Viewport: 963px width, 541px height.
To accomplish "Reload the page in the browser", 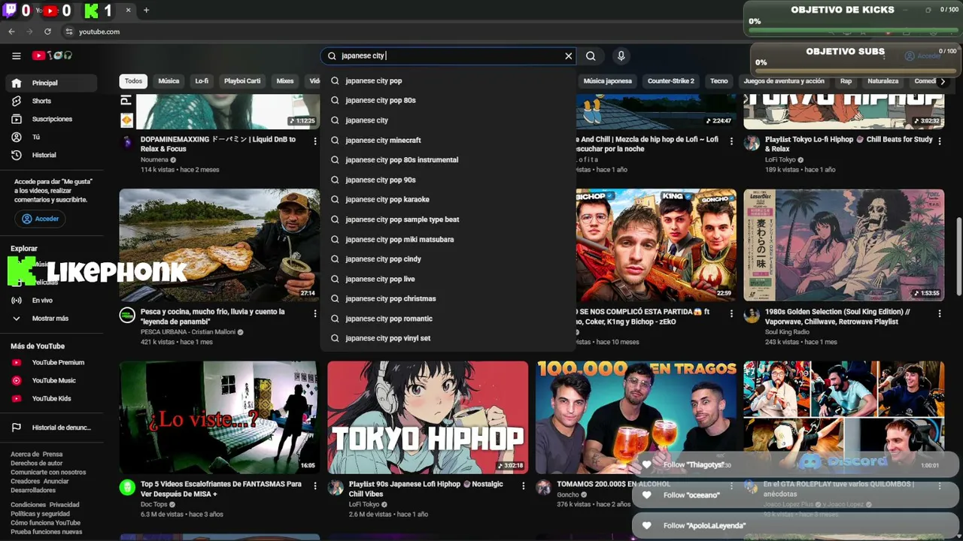I will click(47, 32).
